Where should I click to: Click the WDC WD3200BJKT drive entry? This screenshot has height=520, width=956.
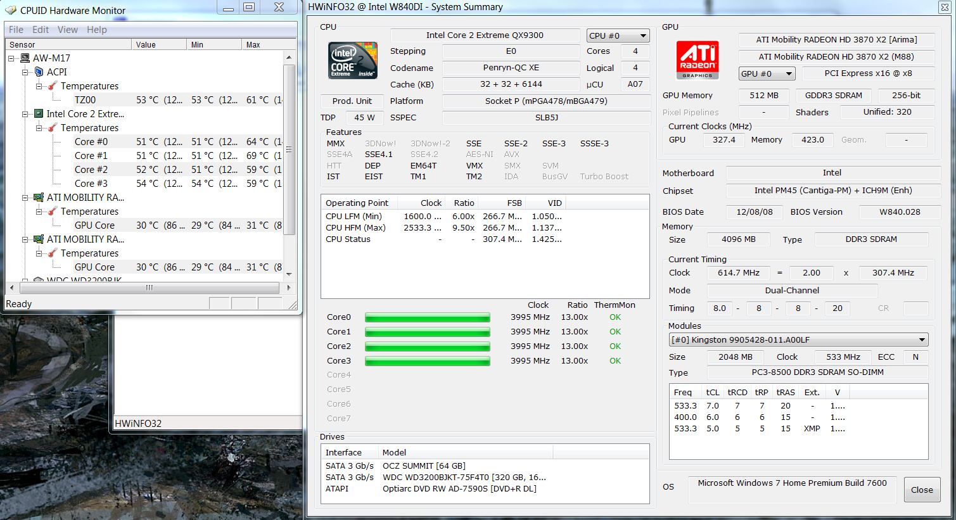tap(464, 477)
